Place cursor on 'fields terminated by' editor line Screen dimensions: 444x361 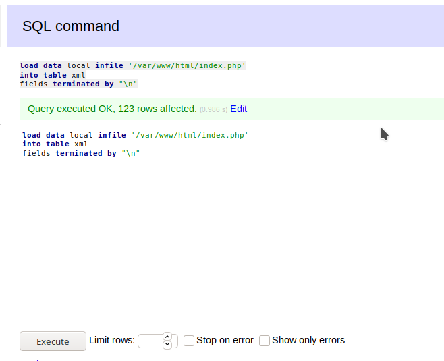pos(81,153)
